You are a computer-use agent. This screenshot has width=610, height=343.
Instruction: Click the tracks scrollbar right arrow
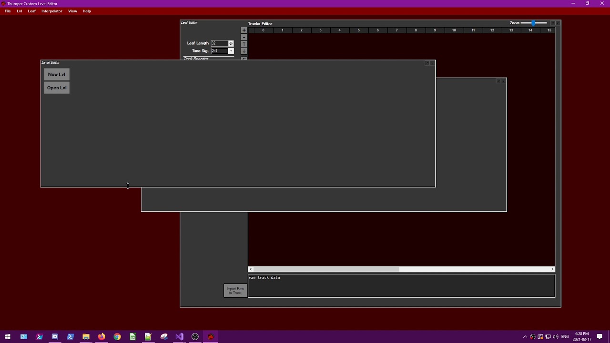[552, 269]
